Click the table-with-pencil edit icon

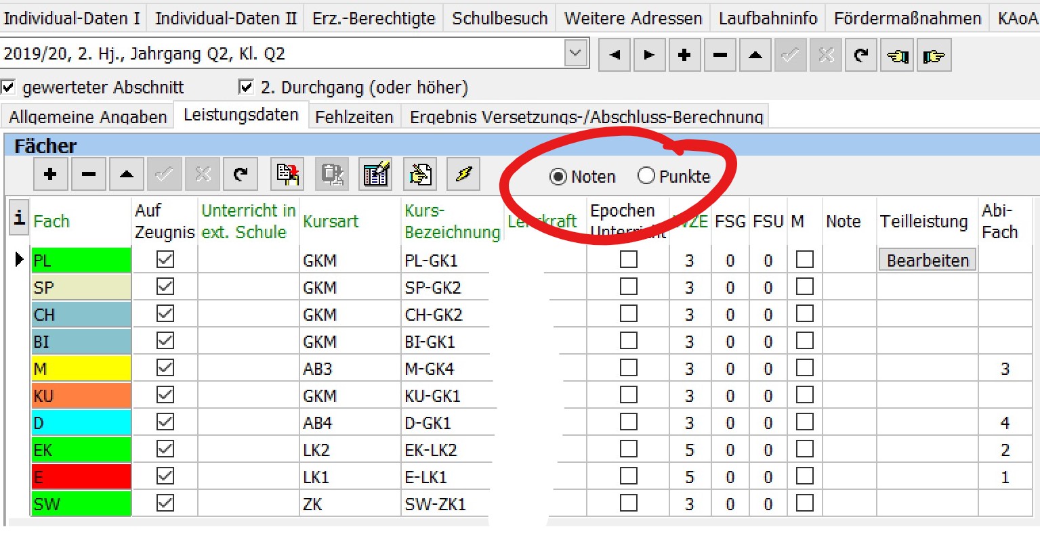point(376,175)
